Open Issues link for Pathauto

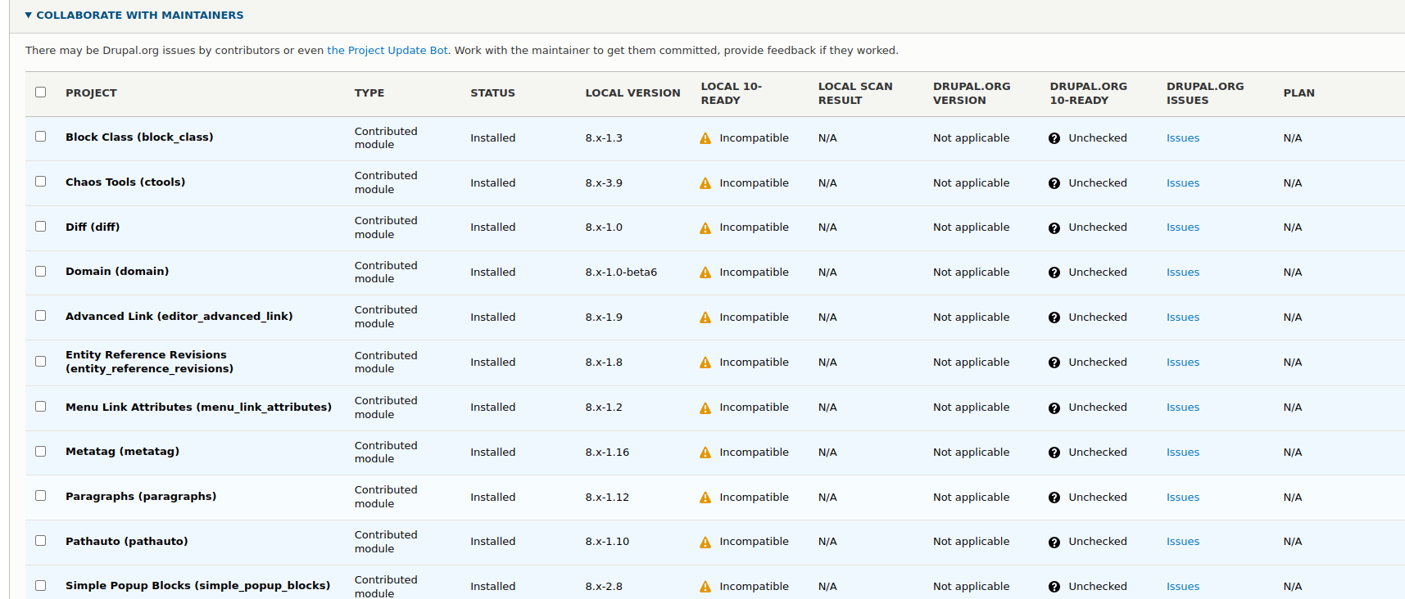click(1183, 542)
